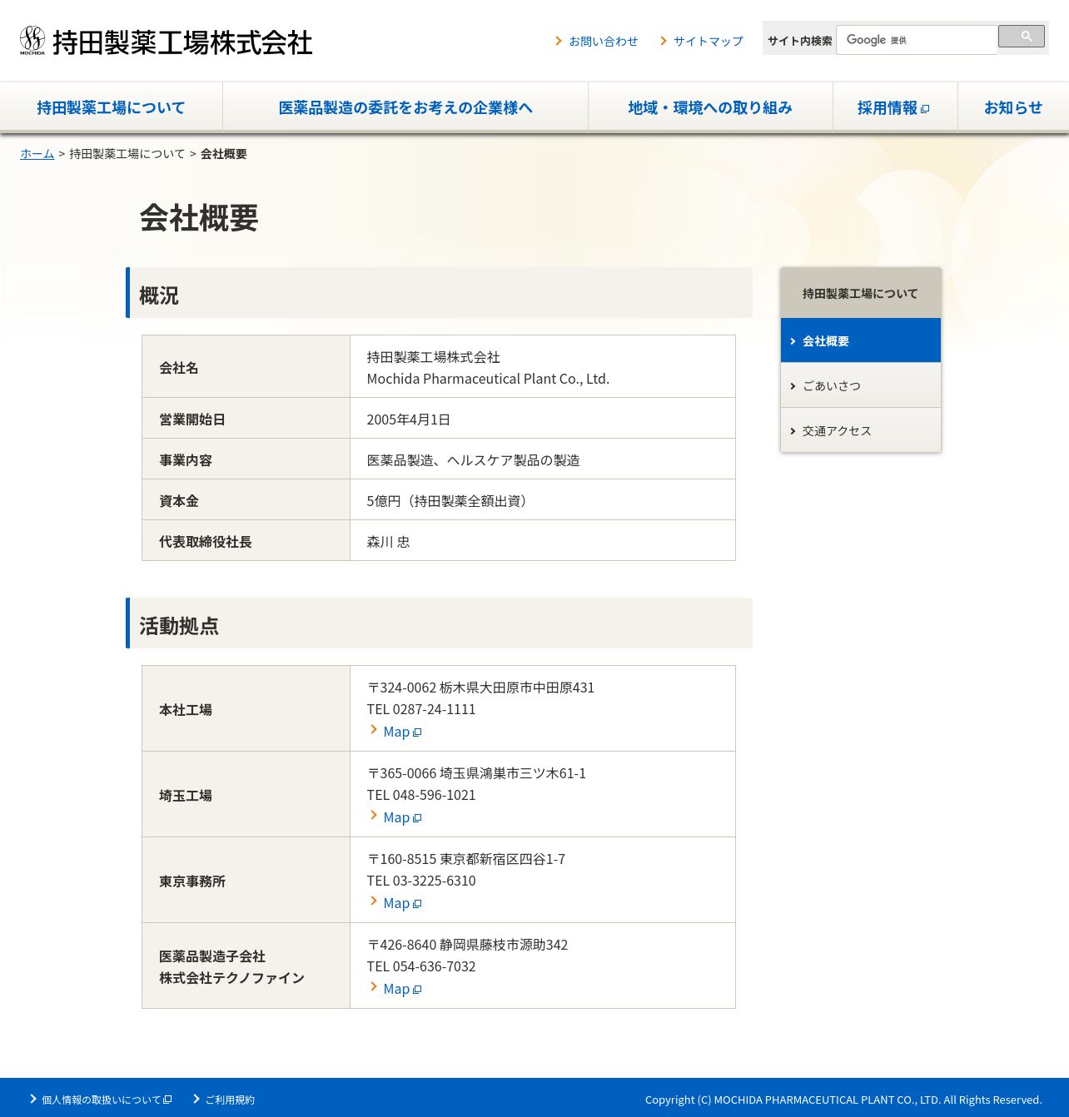
Task: Click the 会社概要 page heading
Action: point(199,218)
